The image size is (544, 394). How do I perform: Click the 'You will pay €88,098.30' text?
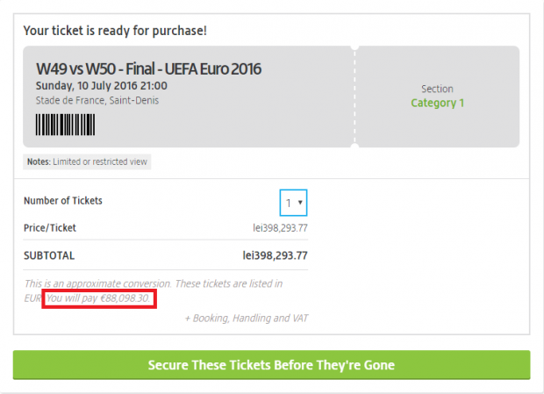click(101, 299)
